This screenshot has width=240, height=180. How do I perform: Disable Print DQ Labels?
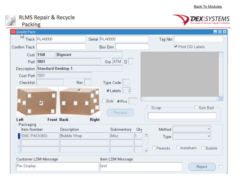[x=176, y=46]
